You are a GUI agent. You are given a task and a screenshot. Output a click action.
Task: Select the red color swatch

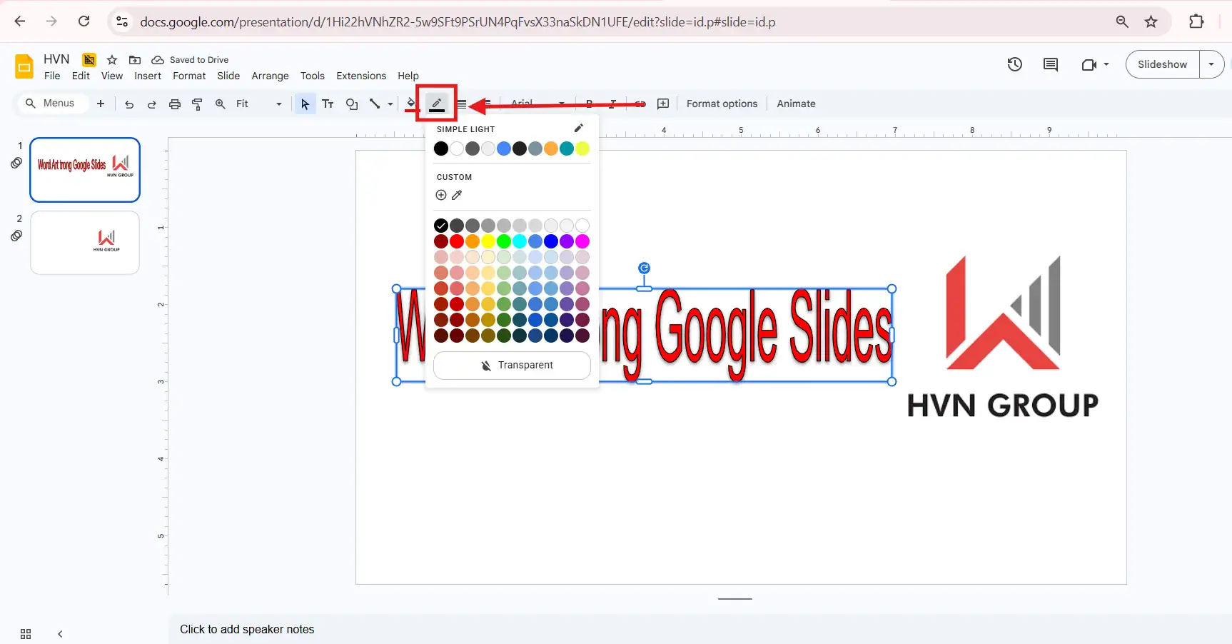(456, 241)
